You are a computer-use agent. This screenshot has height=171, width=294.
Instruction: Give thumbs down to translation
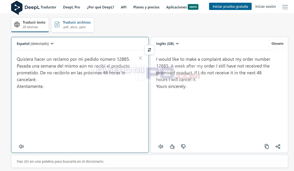[183, 146]
